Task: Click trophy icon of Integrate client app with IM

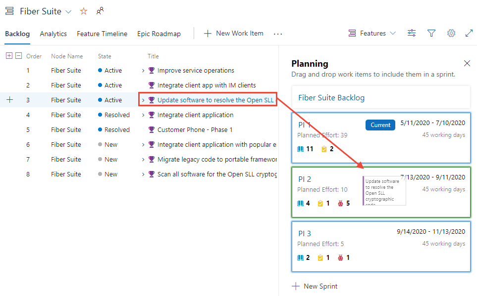Action: [151, 85]
